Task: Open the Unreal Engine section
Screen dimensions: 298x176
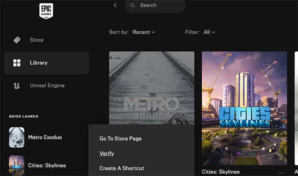Action: tap(47, 86)
